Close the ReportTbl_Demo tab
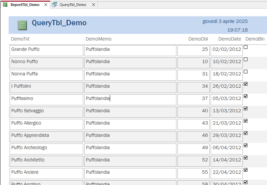 pyautogui.click(x=46, y=5)
